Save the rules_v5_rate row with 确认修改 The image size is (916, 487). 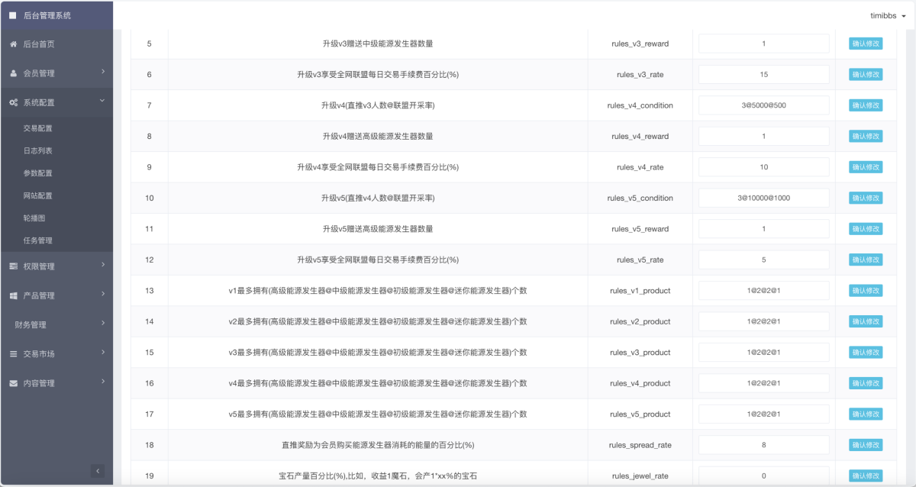(x=866, y=260)
